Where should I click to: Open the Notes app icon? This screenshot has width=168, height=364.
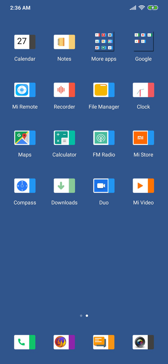pyautogui.click(x=64, y=42)
